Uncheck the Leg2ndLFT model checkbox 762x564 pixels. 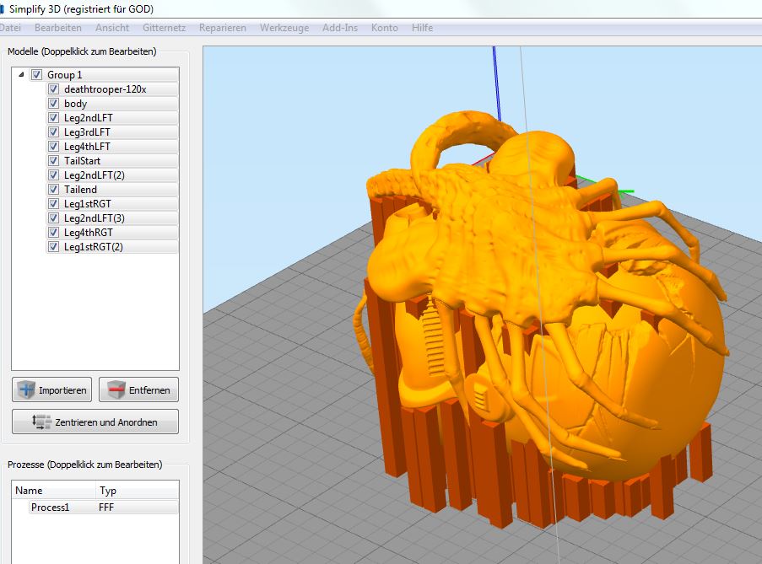pos(53,118)
